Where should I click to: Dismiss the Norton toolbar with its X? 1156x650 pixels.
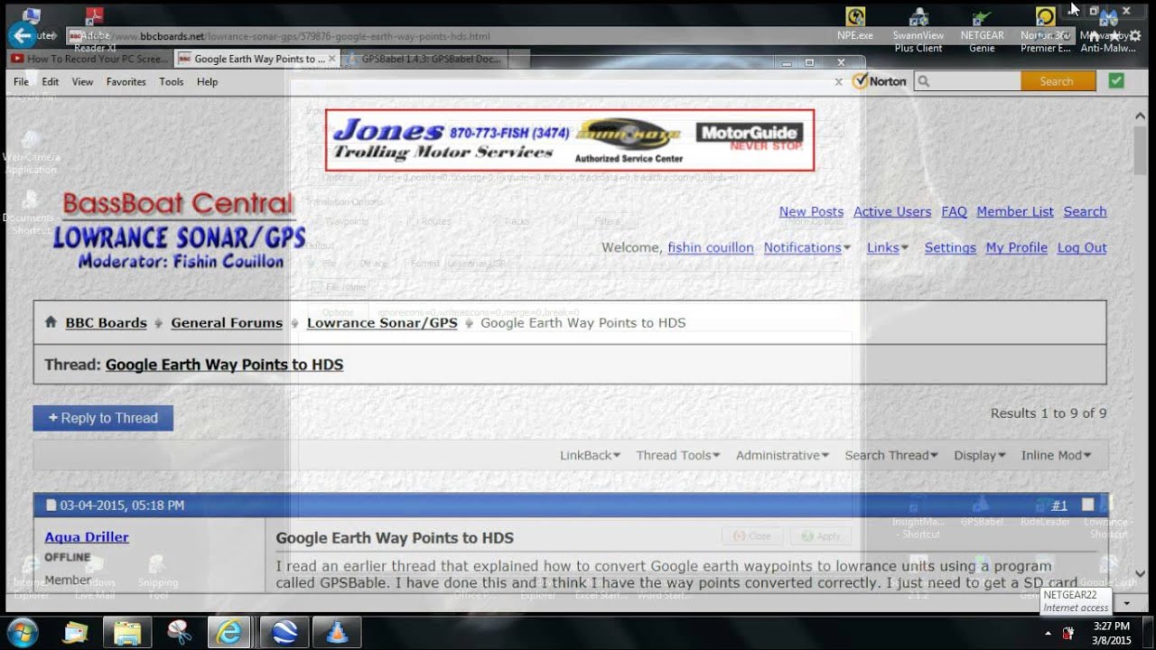click(x=838, y=81)
